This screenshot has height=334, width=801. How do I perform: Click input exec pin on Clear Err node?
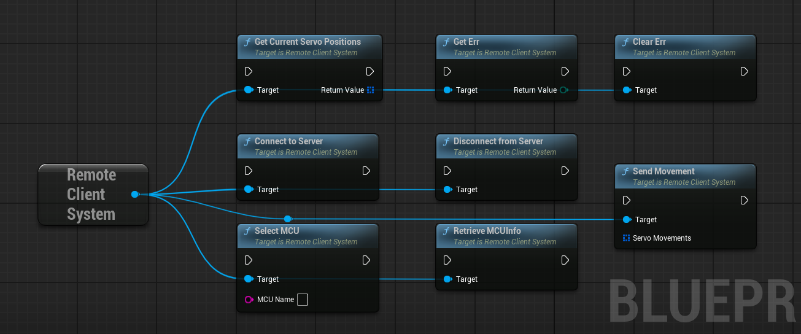(626, 71)
